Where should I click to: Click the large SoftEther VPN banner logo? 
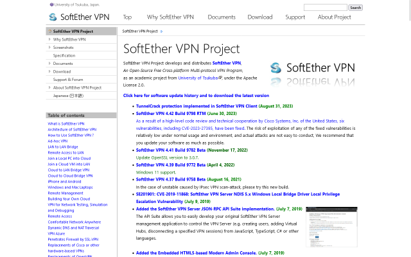[x=313, y=75]
